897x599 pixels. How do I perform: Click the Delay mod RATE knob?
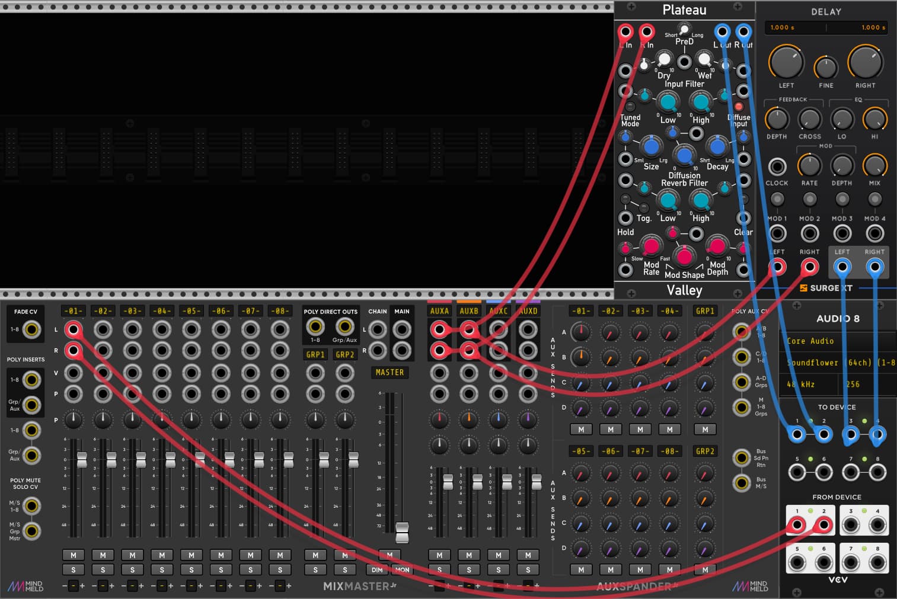809,165
